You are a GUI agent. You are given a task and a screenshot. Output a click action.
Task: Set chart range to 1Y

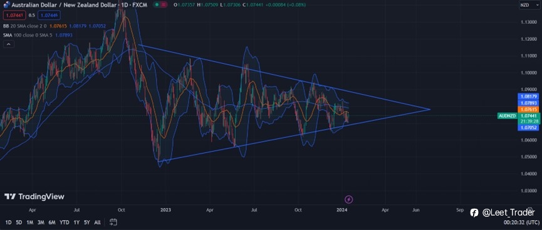[76, 222]
